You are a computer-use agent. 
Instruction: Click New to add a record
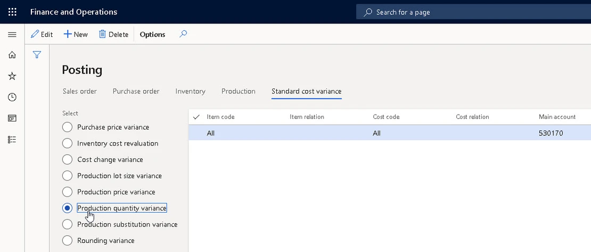(x=76, y=34)
